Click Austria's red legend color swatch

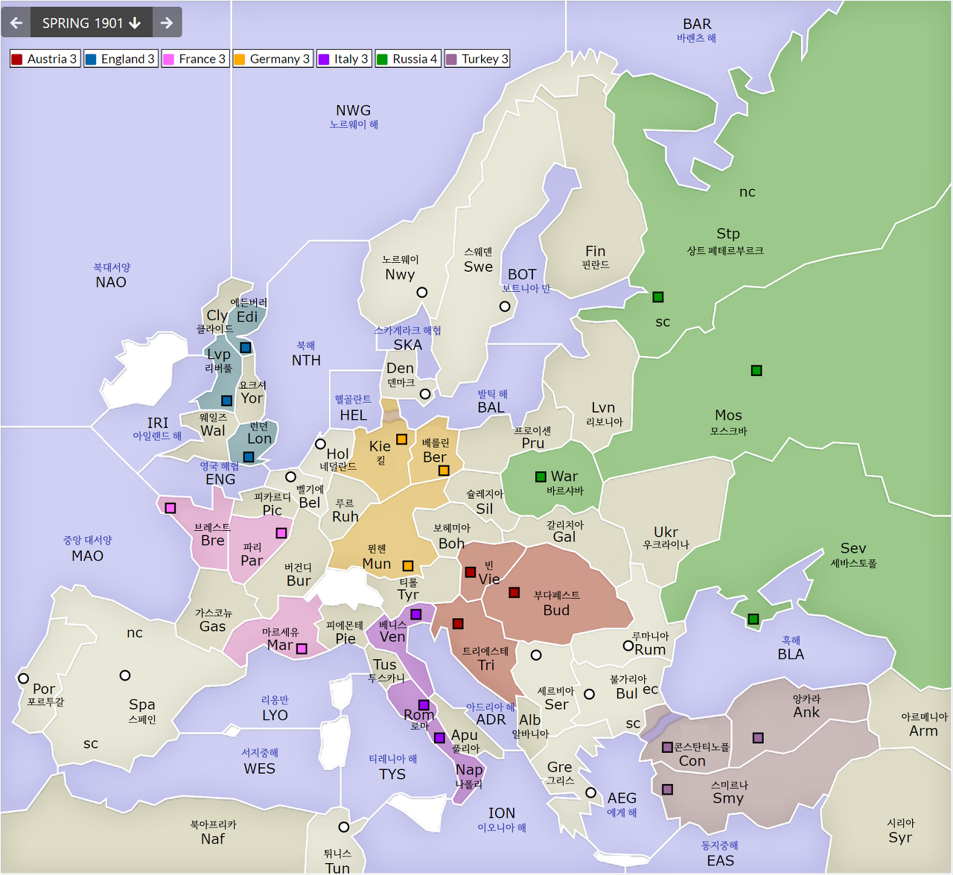click(17, 59)
